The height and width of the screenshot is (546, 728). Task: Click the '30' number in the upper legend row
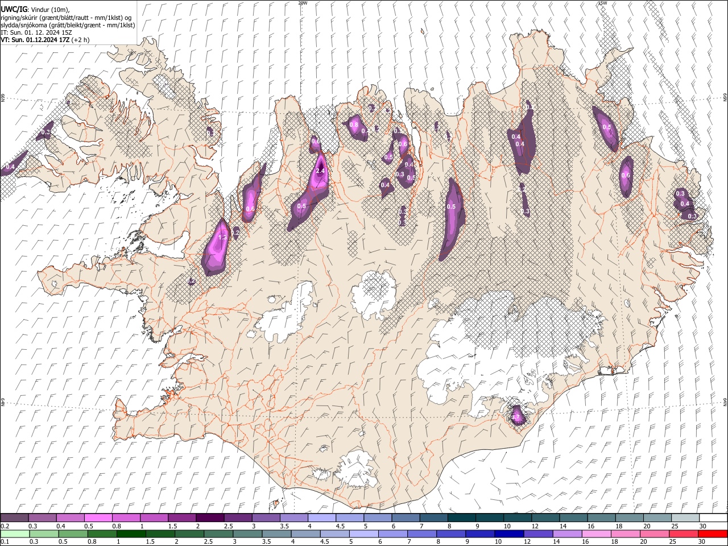pyautogui.click(x=702, y=526)
